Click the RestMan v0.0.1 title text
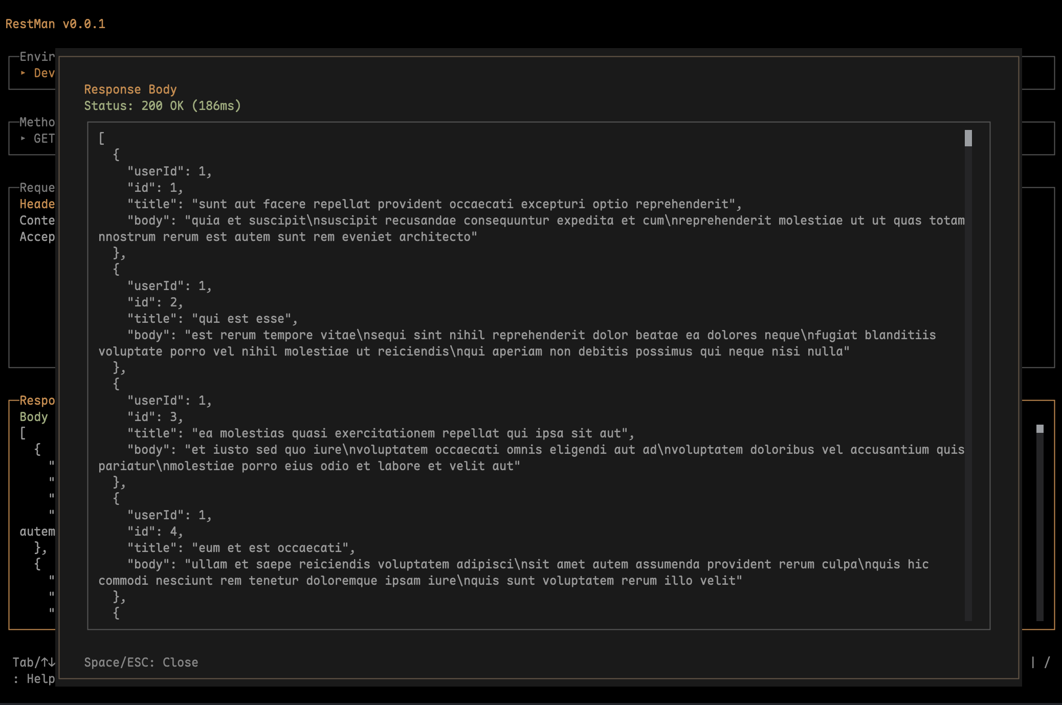 (x=55, y=24)
